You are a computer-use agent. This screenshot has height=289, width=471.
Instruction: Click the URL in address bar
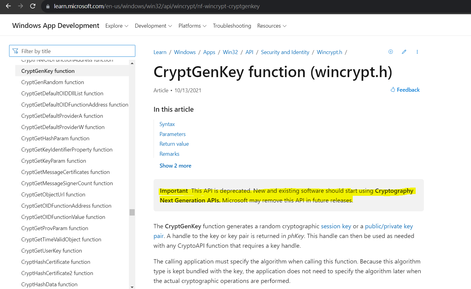point(157,6)
